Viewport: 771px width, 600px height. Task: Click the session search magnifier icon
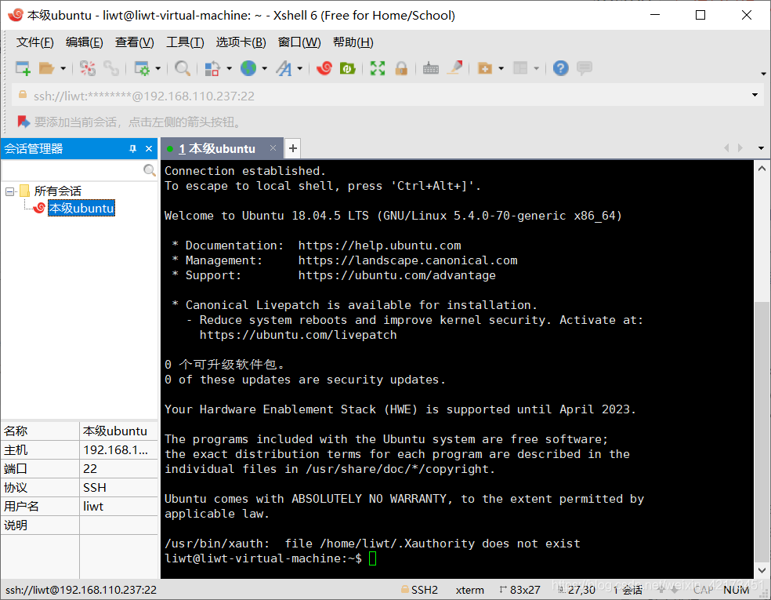[x=150, y=170]
